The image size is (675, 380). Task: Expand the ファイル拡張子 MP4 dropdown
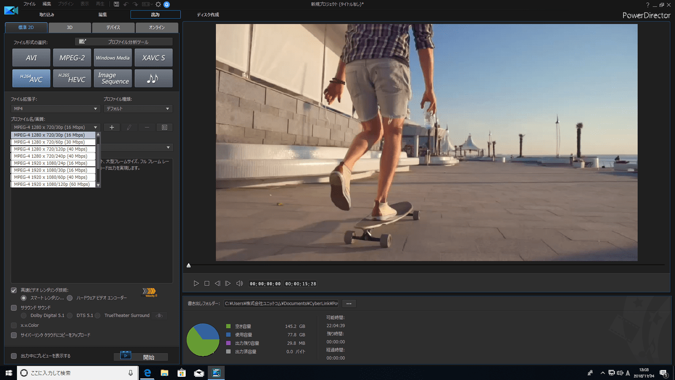(x=55, y=109)
